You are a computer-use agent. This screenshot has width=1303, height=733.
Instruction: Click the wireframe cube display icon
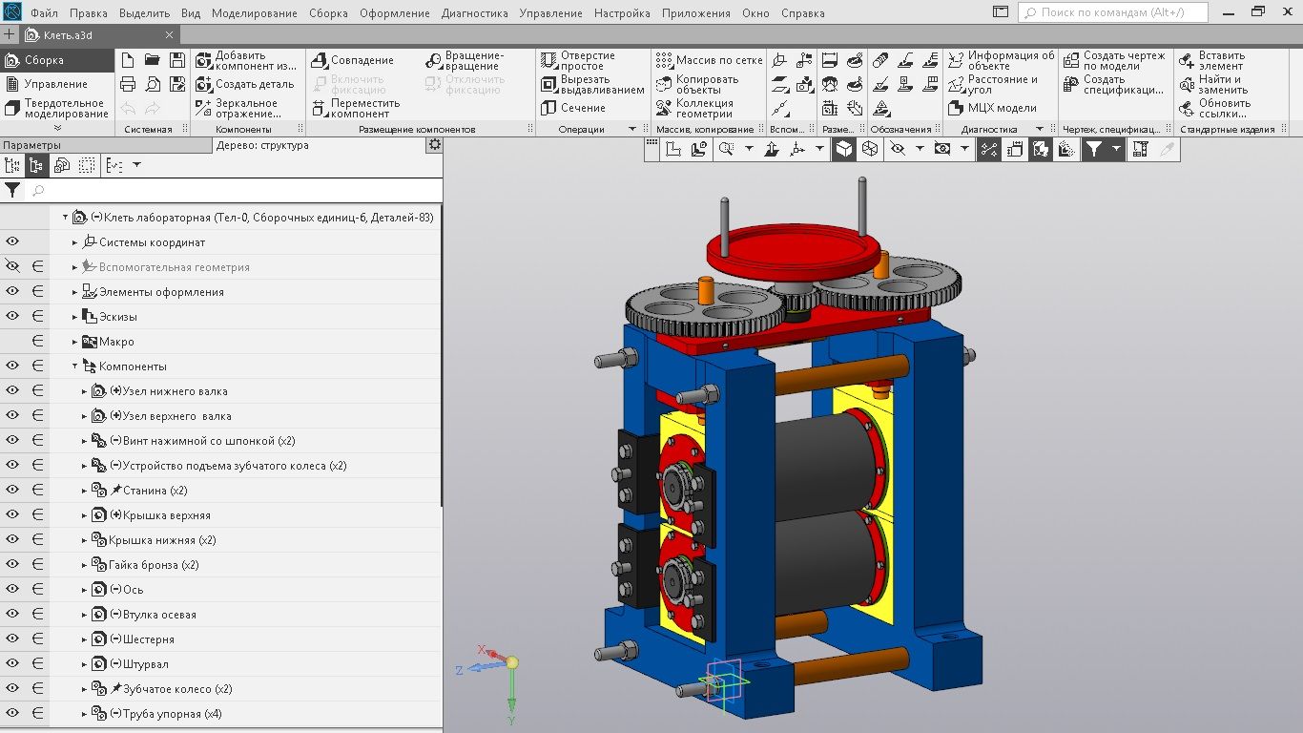tap(870, 149)
